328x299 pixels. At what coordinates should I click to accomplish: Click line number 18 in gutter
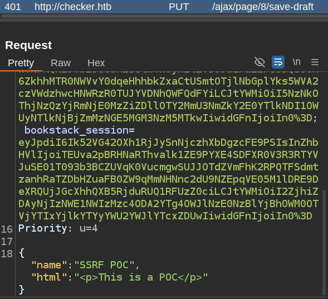point(7,254)
